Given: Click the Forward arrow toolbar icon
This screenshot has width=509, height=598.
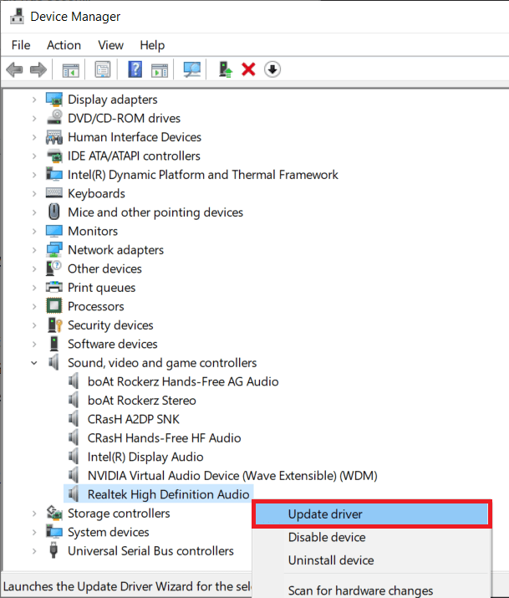Looking at the screenshot, I should click(38, 69).
